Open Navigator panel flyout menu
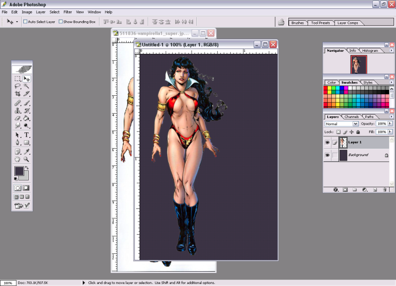The width and height of the screenshot is (396, 286). coord(391,50)
